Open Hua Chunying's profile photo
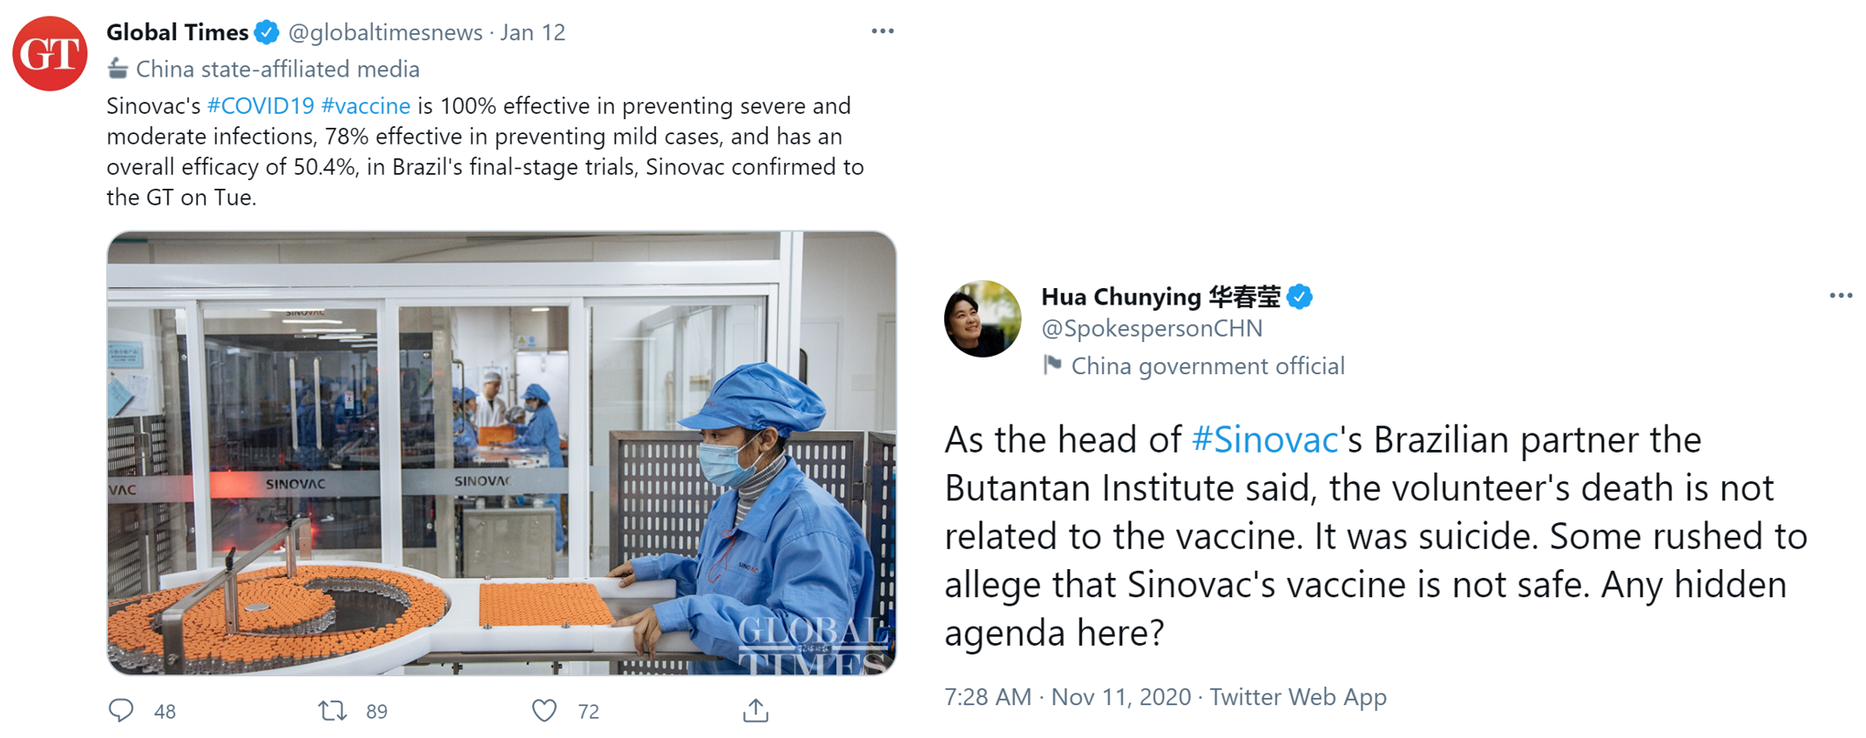 983,319
